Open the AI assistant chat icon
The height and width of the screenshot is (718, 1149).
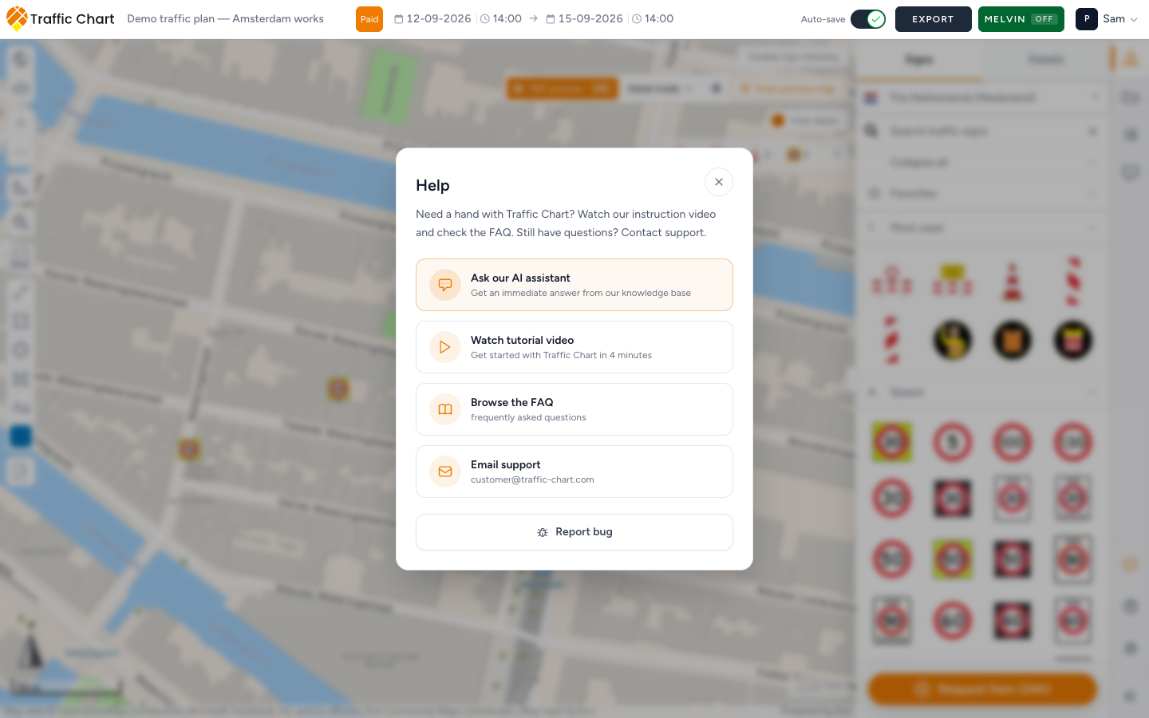(x=445, y=285)
